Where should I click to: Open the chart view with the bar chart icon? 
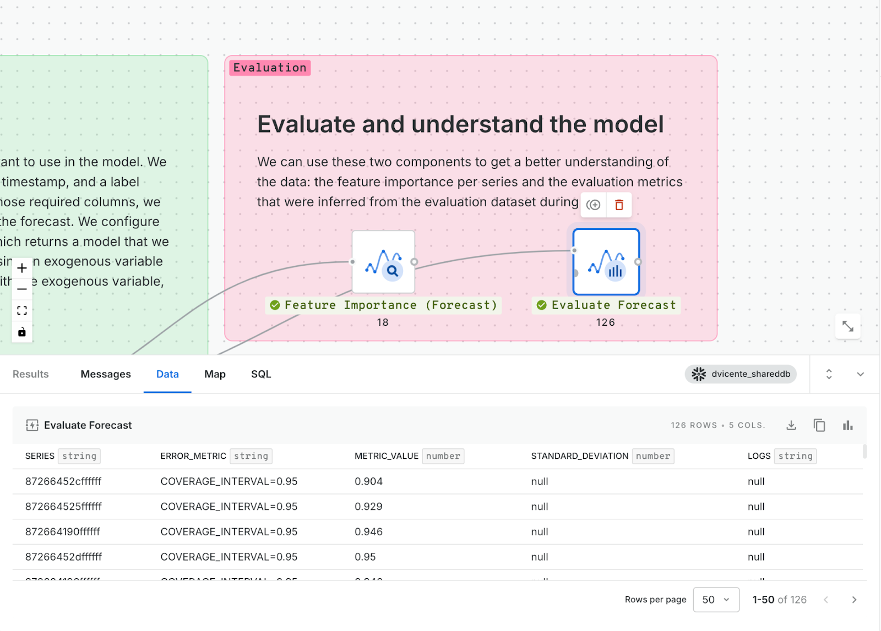(x=847, y=425)
